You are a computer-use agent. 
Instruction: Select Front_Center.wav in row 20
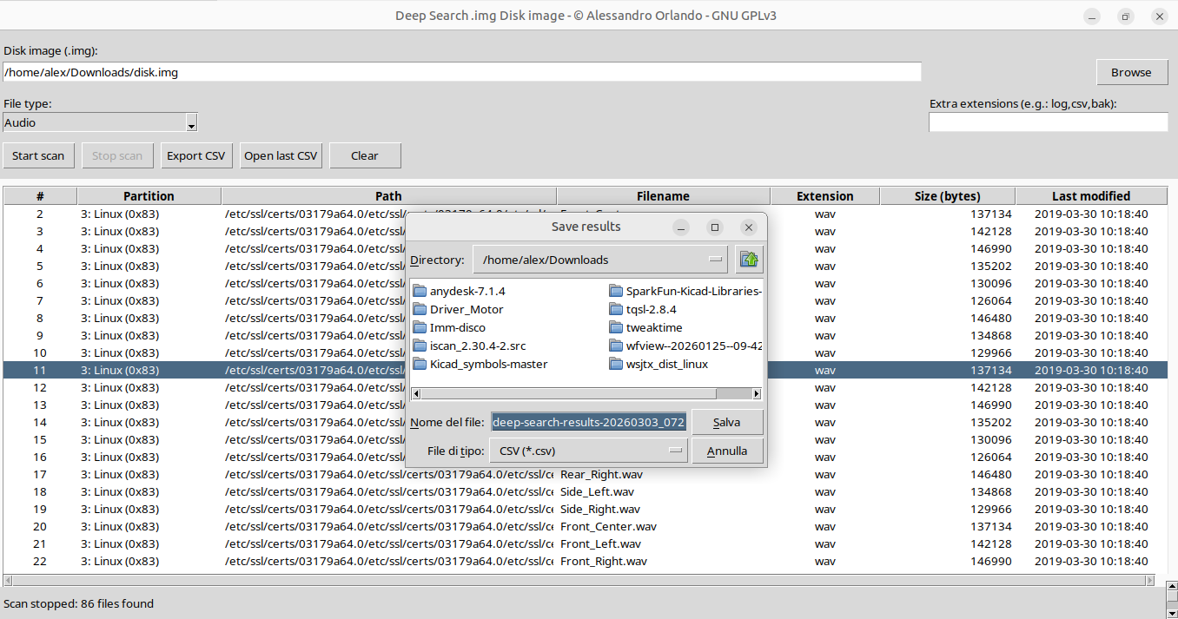(609, 526)
